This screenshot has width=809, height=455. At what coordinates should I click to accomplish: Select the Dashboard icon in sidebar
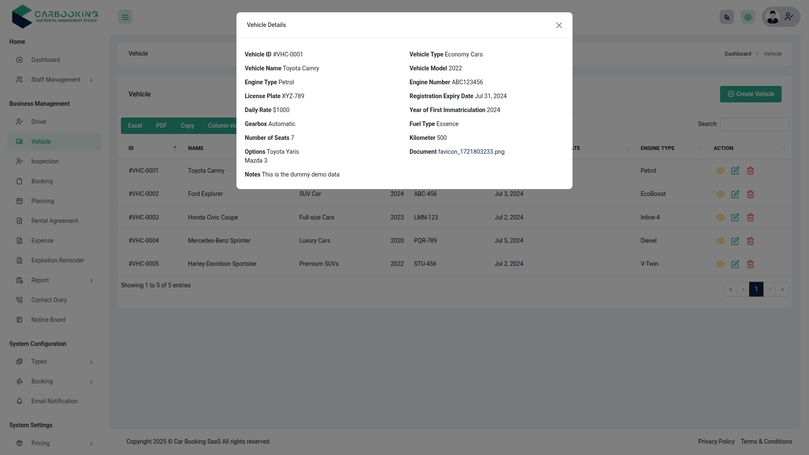(20, 60)
